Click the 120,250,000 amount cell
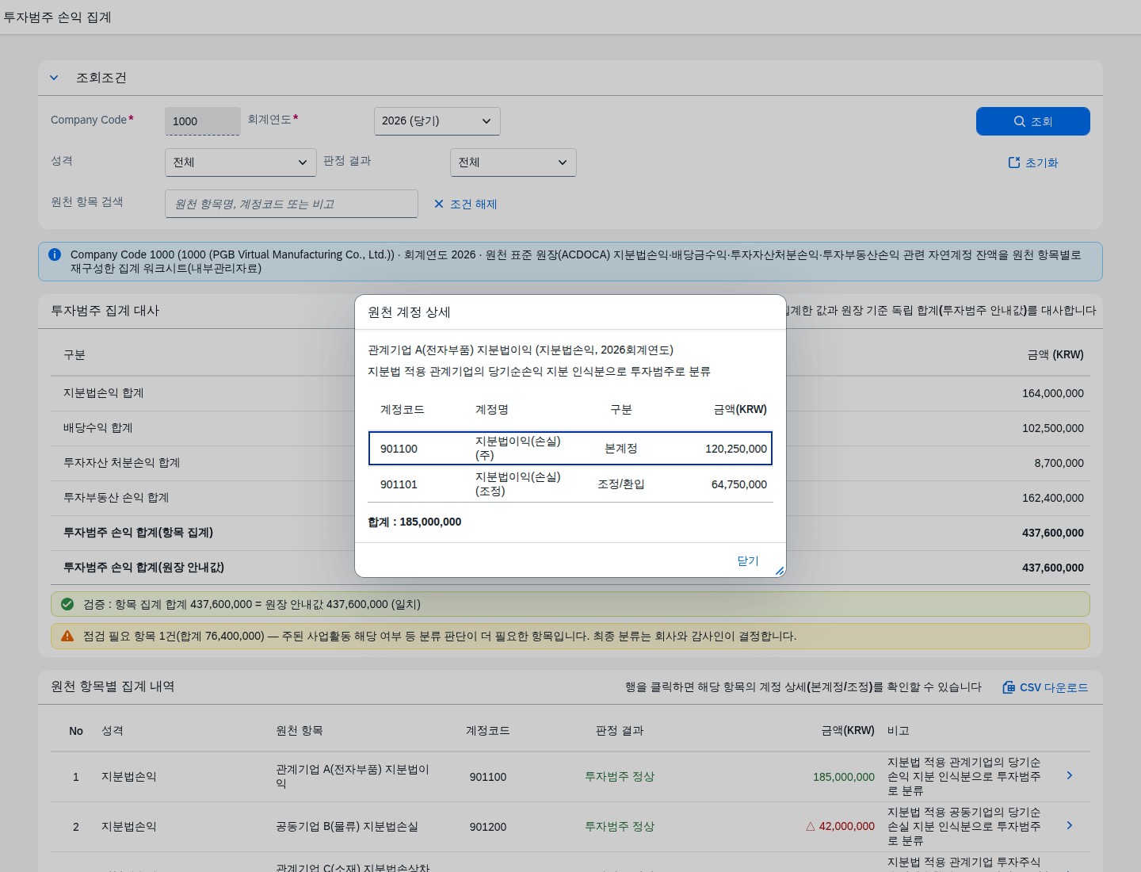Image resolution: width=1141 pixels, height=872 pixels. (736, 449)
